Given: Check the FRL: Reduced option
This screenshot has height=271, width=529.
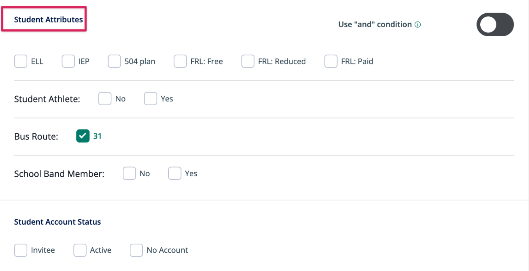Looking at the screenshot, I should 248,61.
